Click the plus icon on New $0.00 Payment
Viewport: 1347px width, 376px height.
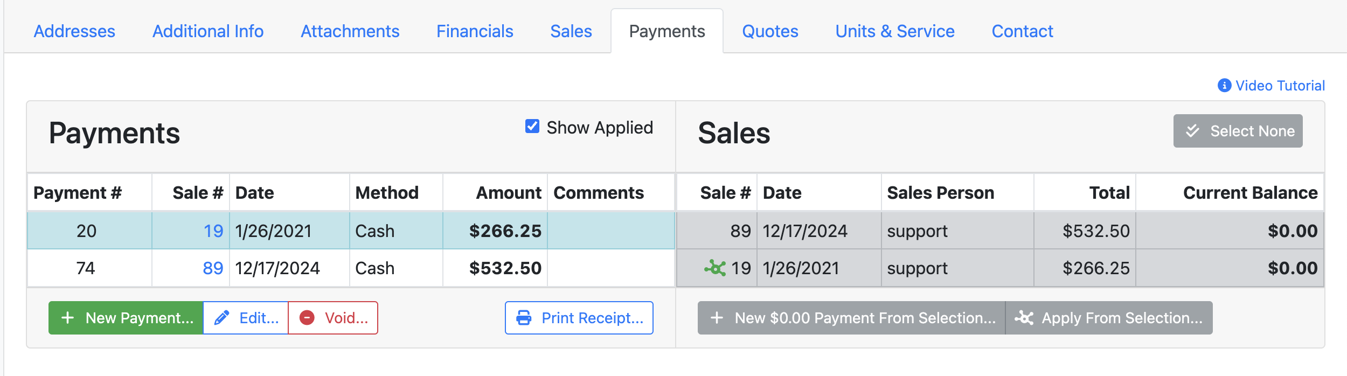point(717,318)
